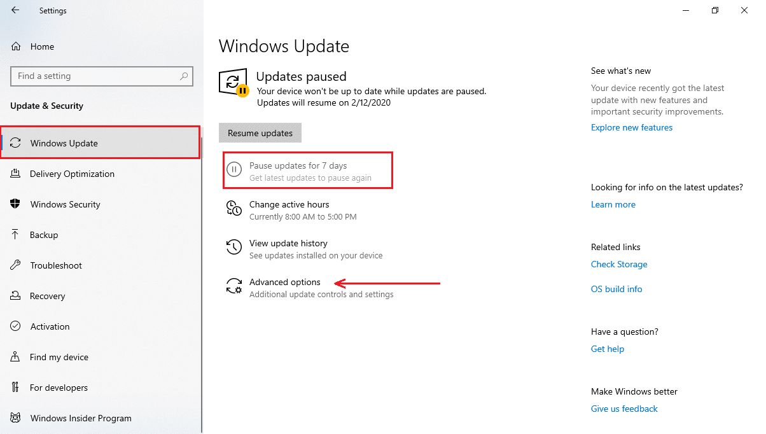This screenshot has height=434, width=766.
Task: Click the 'Updates will resume on 2/12/2020' text
Action: 324,102
